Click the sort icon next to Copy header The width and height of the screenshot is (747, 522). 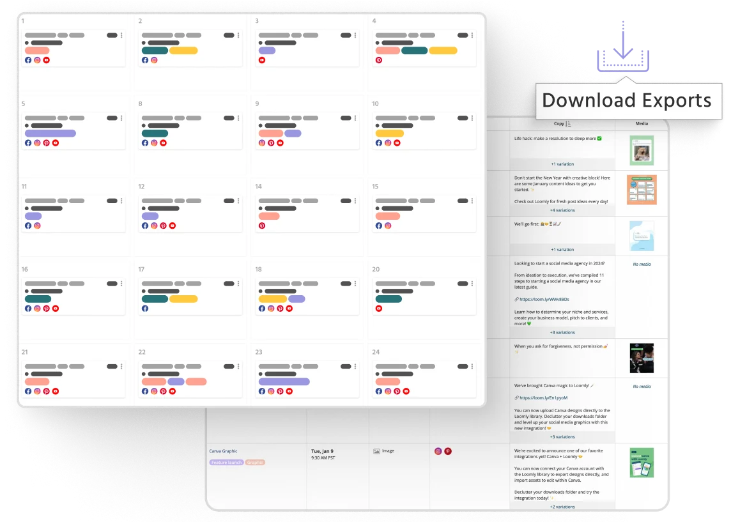point(568,124)
